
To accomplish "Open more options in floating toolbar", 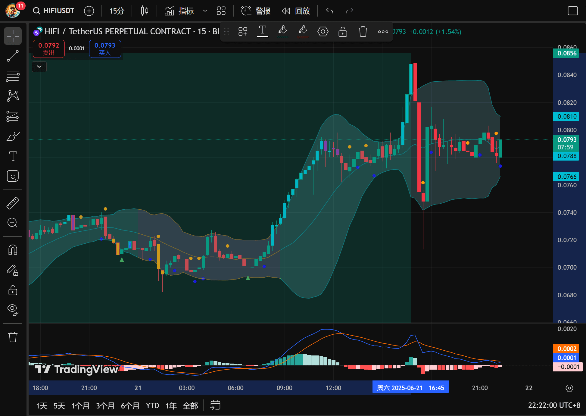I will 383,31.
